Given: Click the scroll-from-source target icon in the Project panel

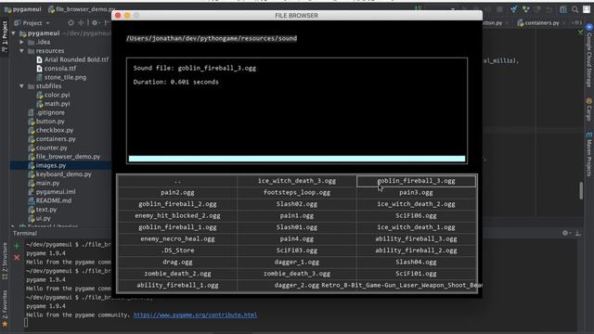Looking at the screenshot, I should pos(71,22).
